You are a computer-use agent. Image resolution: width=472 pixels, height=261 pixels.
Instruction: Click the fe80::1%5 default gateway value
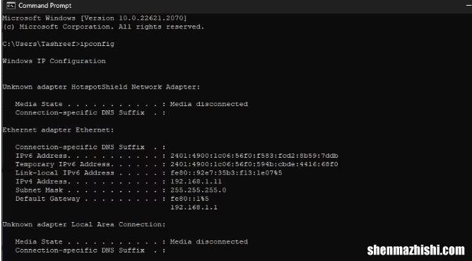189,199
